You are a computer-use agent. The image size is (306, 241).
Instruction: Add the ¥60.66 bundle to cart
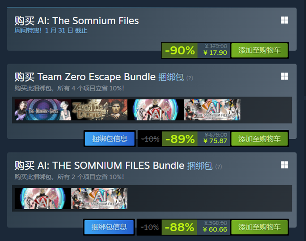click(259, 227)
